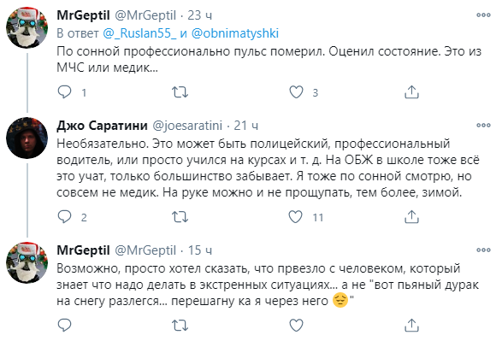The image size is (502, 341).
Task: Open more options for the last tweet
Action: [483, 250]
